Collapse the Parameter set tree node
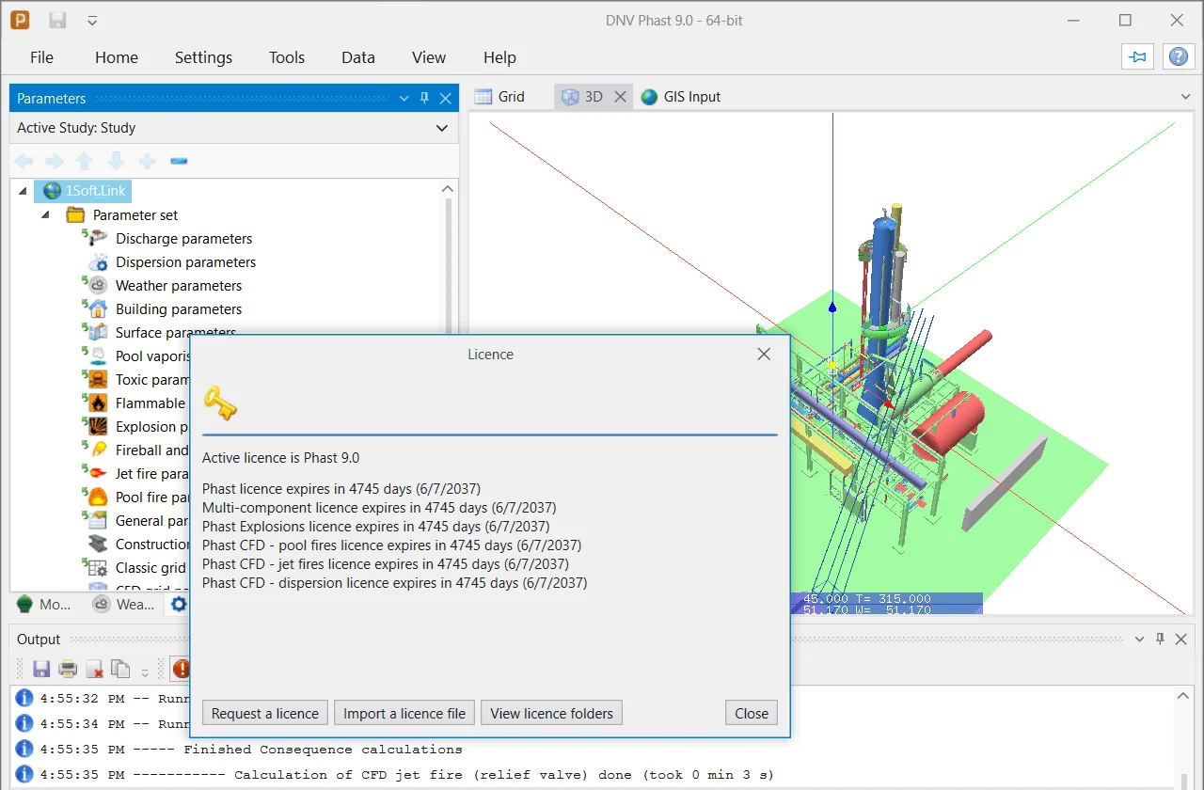1204x790 pixels. (x=44, y=214)
